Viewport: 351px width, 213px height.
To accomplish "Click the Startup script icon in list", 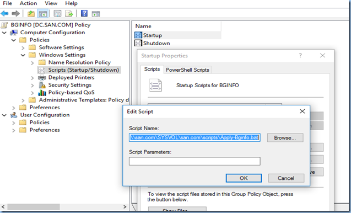I will (x=138, y=35).
